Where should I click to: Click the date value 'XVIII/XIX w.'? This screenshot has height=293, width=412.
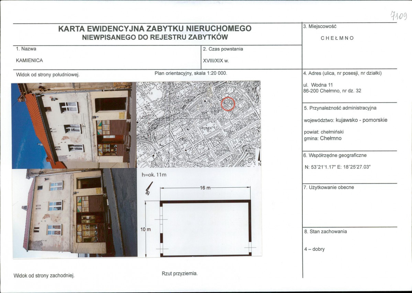pyautogui.click(x=216, y=61)
